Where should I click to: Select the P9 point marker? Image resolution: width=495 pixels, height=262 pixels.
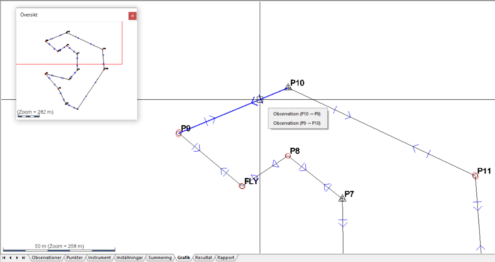(x=179, y=134)
